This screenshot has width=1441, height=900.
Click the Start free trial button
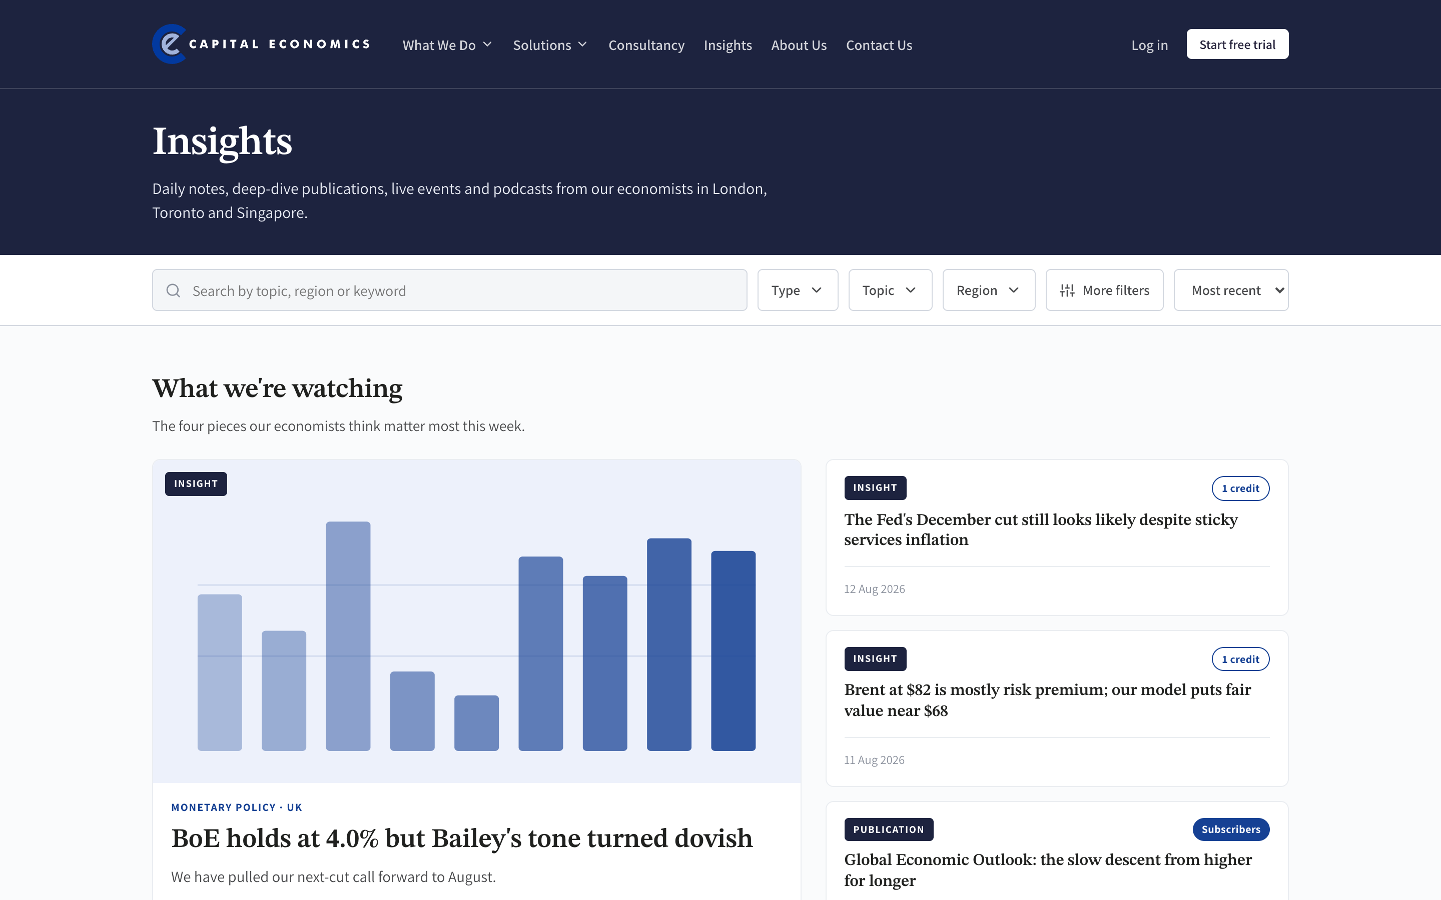pyautogui.click(x=1237, y=44)
